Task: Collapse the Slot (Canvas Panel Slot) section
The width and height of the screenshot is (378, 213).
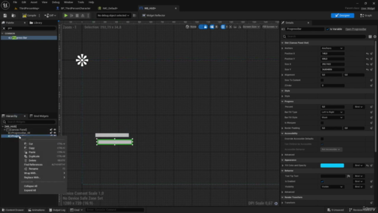Action: 282,43
